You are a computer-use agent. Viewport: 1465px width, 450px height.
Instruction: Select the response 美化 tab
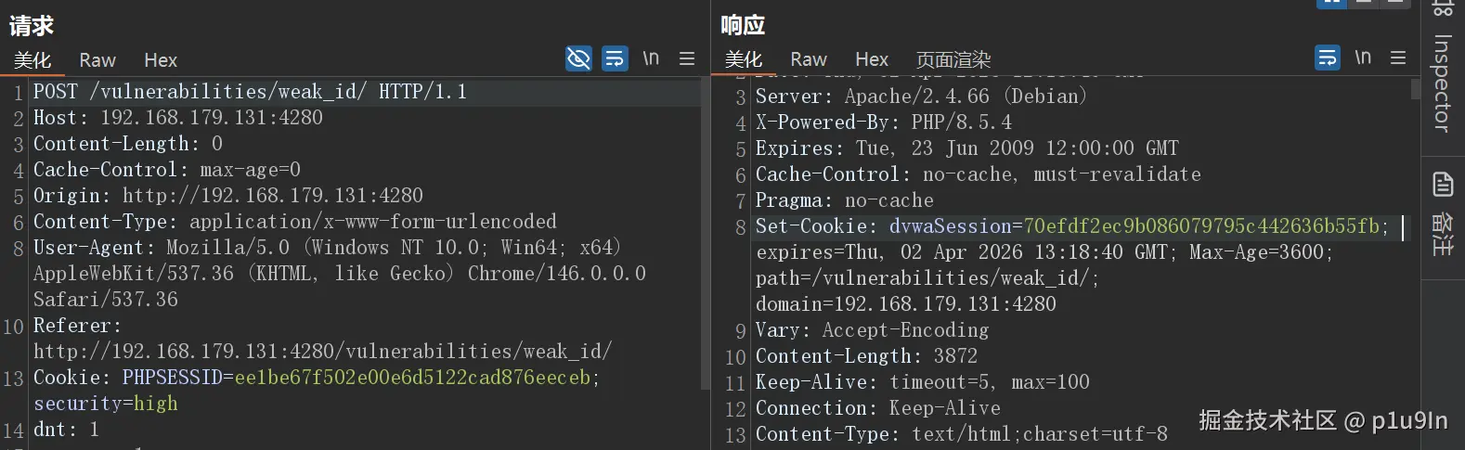(744, 59)
